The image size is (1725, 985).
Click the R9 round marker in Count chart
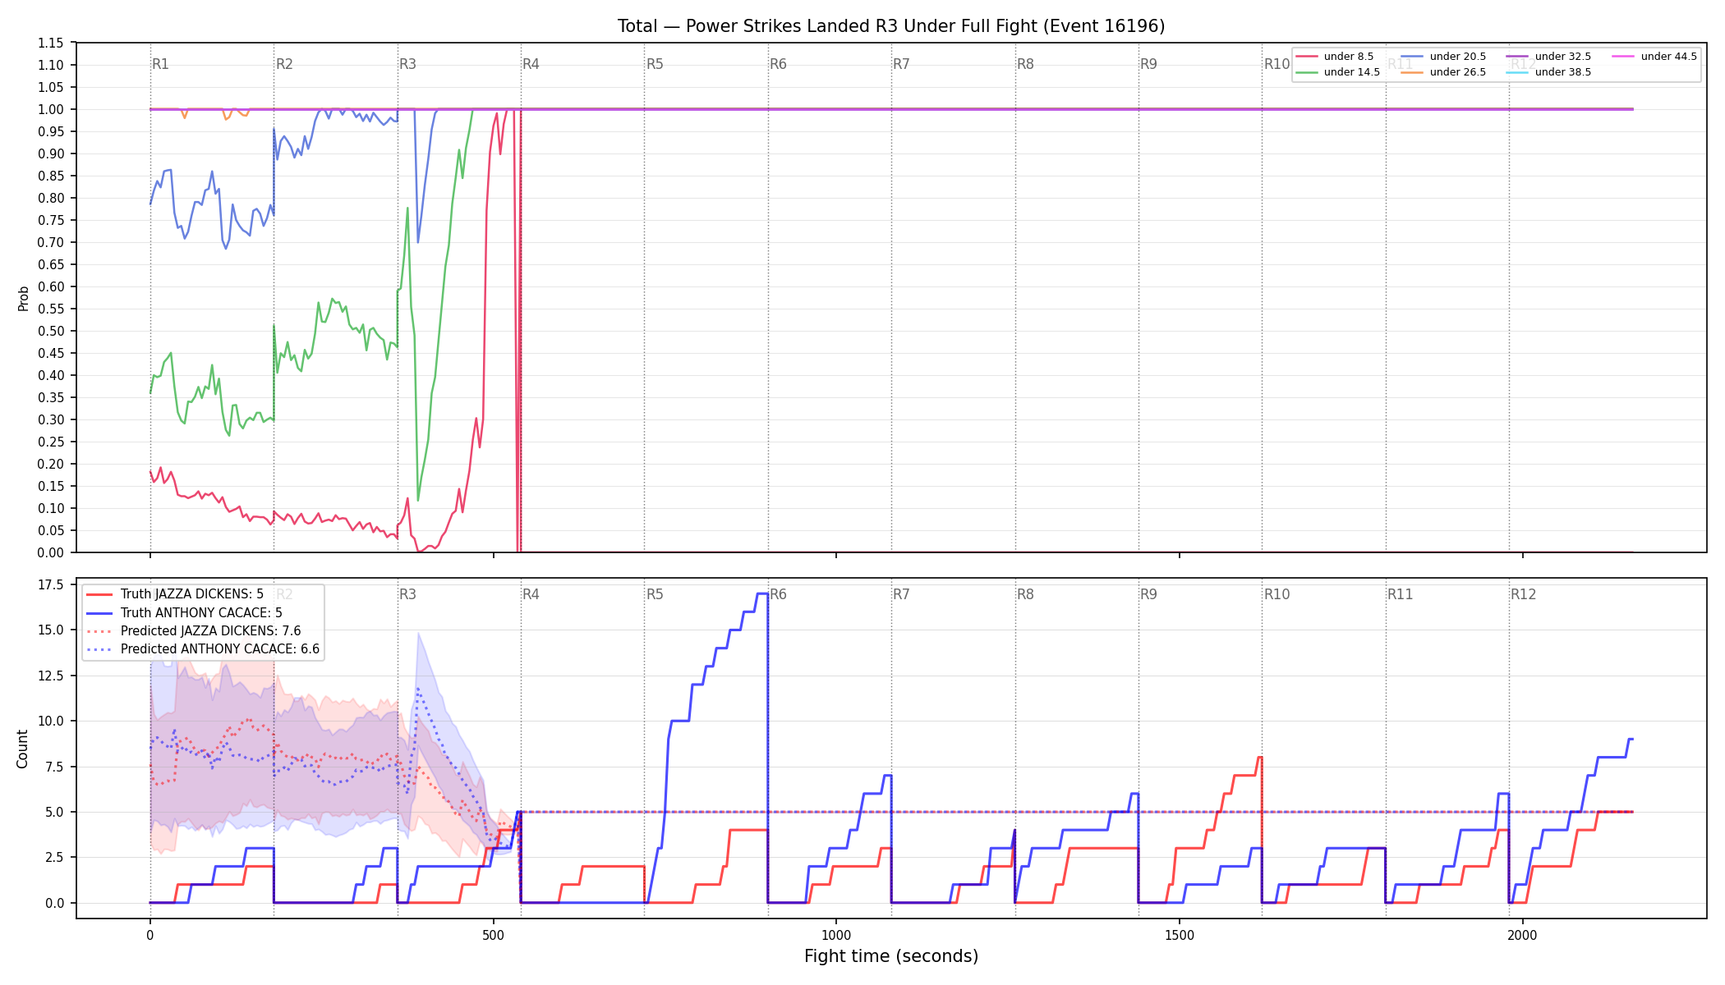click(x=1148, y=594)
